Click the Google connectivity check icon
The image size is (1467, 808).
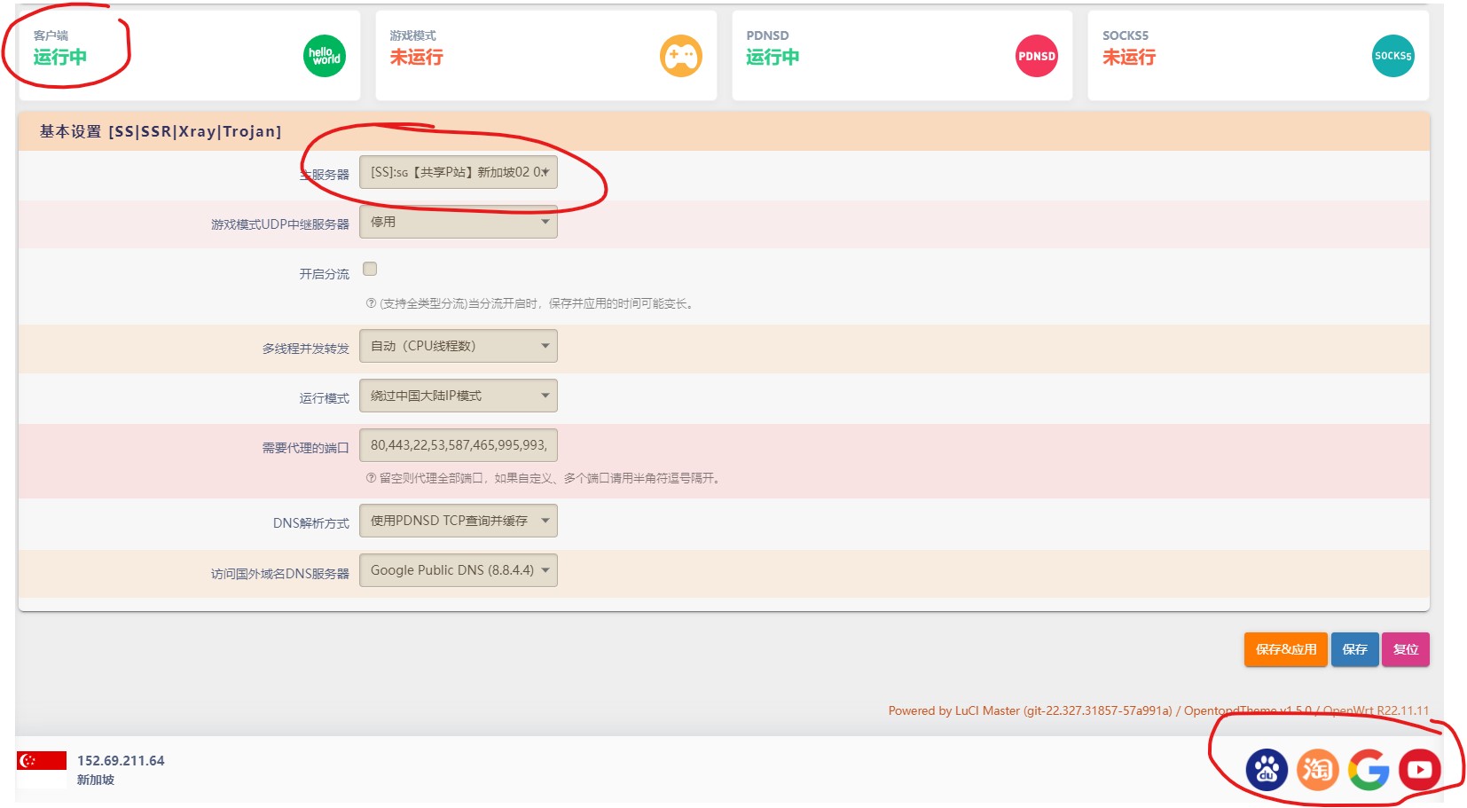[1369, 770]
